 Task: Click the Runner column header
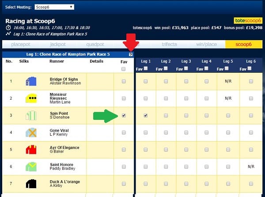(x=57, y=61)
